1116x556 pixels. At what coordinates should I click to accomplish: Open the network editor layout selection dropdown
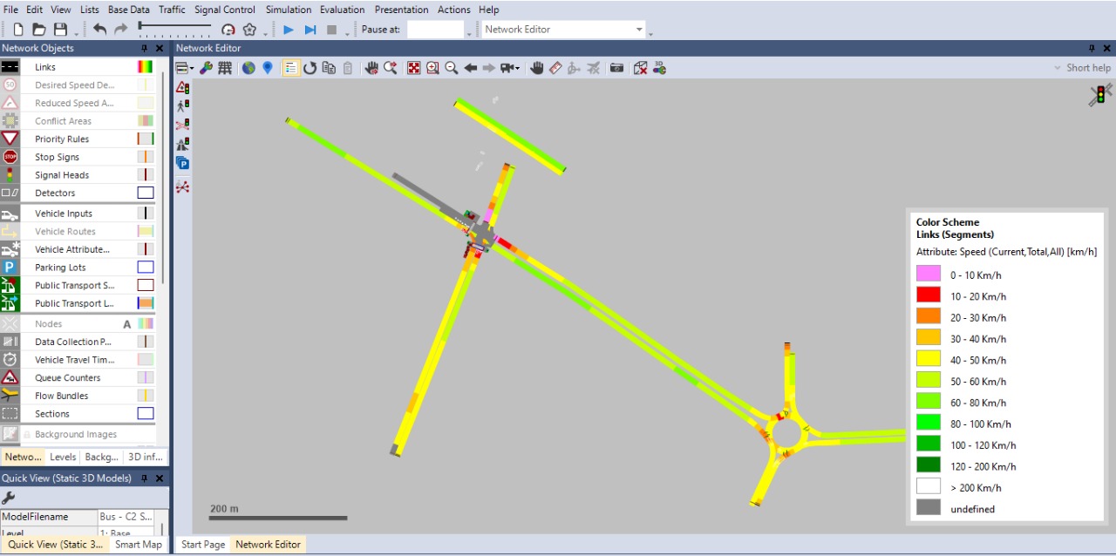tap(185, 68)
